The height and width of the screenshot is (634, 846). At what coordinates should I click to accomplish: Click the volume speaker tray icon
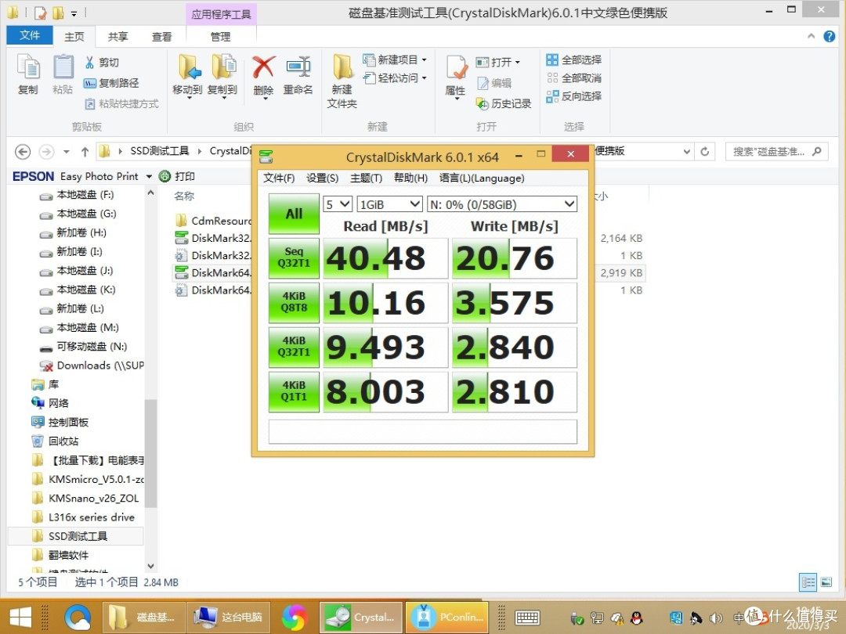pyautogui.click(x=717, y=618)
